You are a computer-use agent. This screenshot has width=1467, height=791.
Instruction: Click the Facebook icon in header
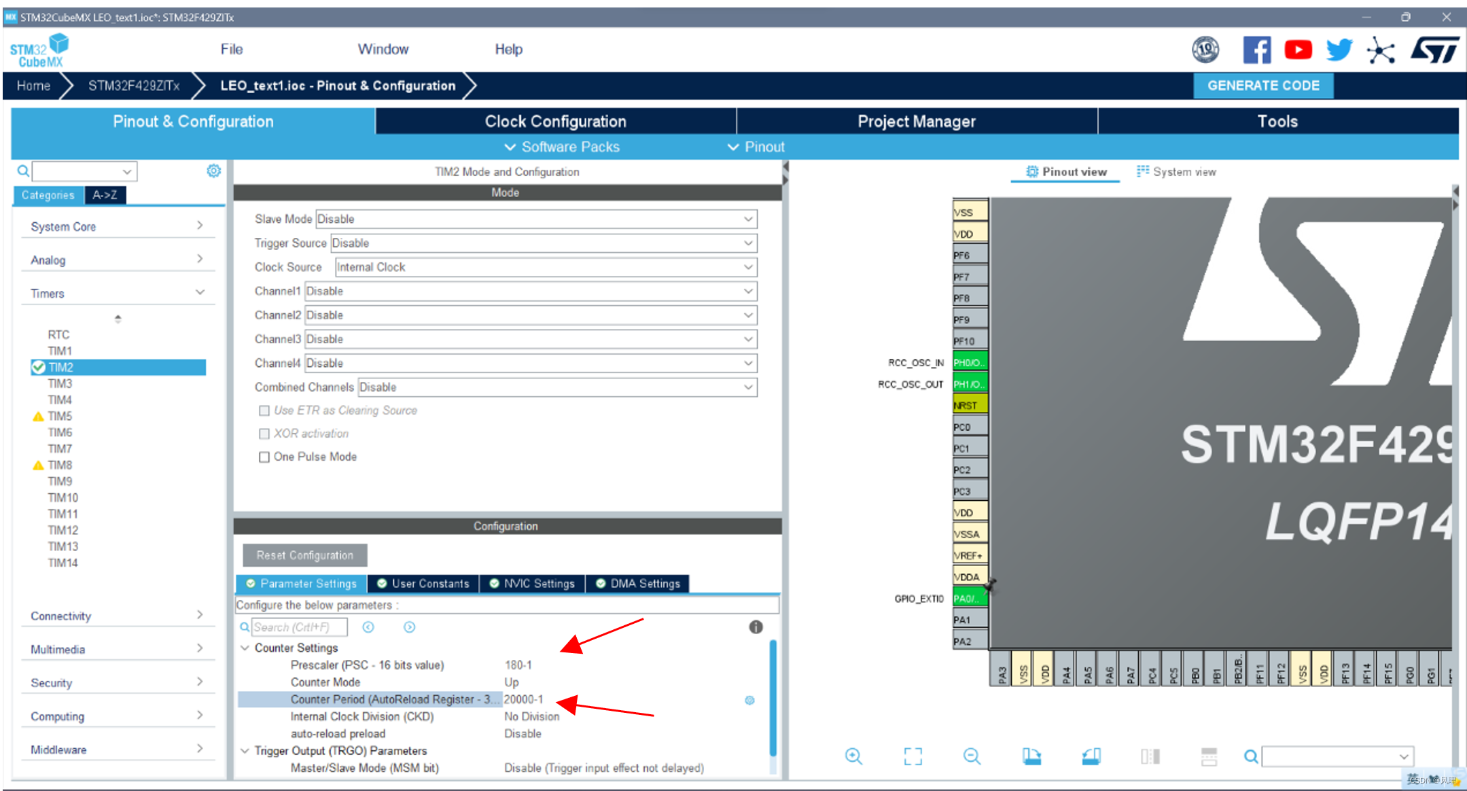1256,50
